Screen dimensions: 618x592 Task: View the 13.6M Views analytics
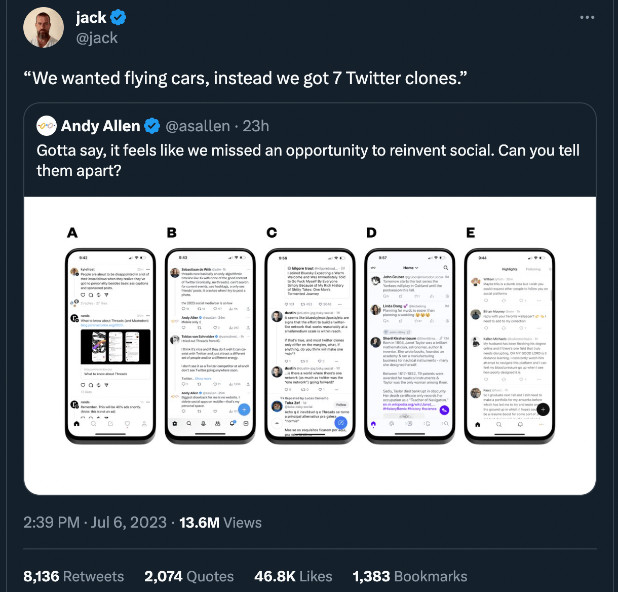pos(220,523)
